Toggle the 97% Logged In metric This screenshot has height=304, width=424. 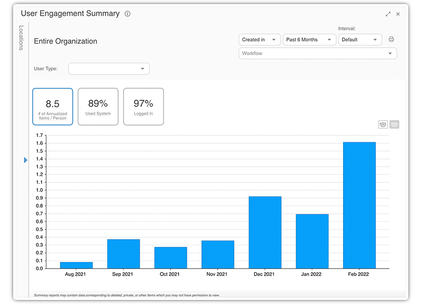[143, 106]
